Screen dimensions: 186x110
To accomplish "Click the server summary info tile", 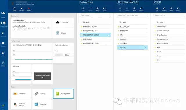I will tap(32, 28).
